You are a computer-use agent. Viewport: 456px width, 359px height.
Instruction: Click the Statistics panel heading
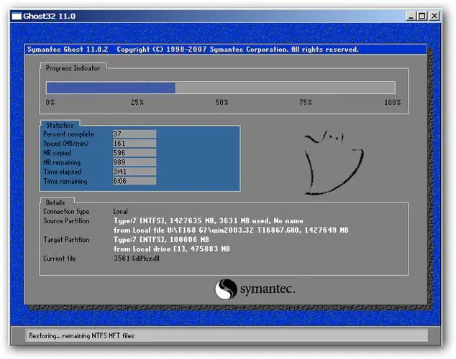pyautogui.click(x=59, y=125)
